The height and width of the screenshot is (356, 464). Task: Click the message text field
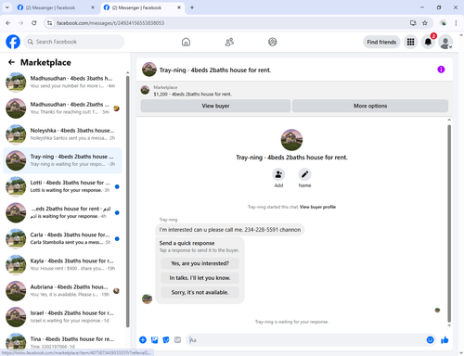coord(306,340)
